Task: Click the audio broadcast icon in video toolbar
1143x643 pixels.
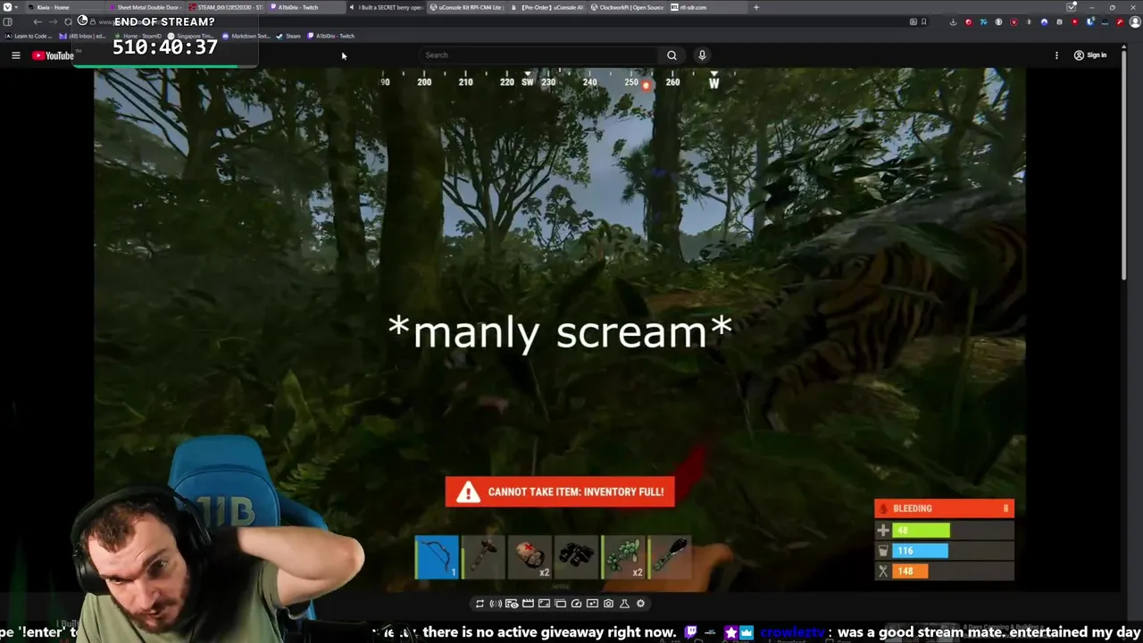Action: tap(496, 604)
